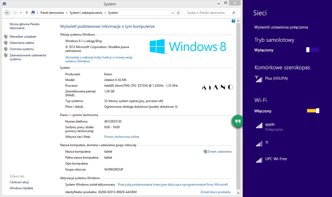This screenshot has width=332, height=197.
Task: Select Panel sterowania breadcrumb
Action: [52, 13]
